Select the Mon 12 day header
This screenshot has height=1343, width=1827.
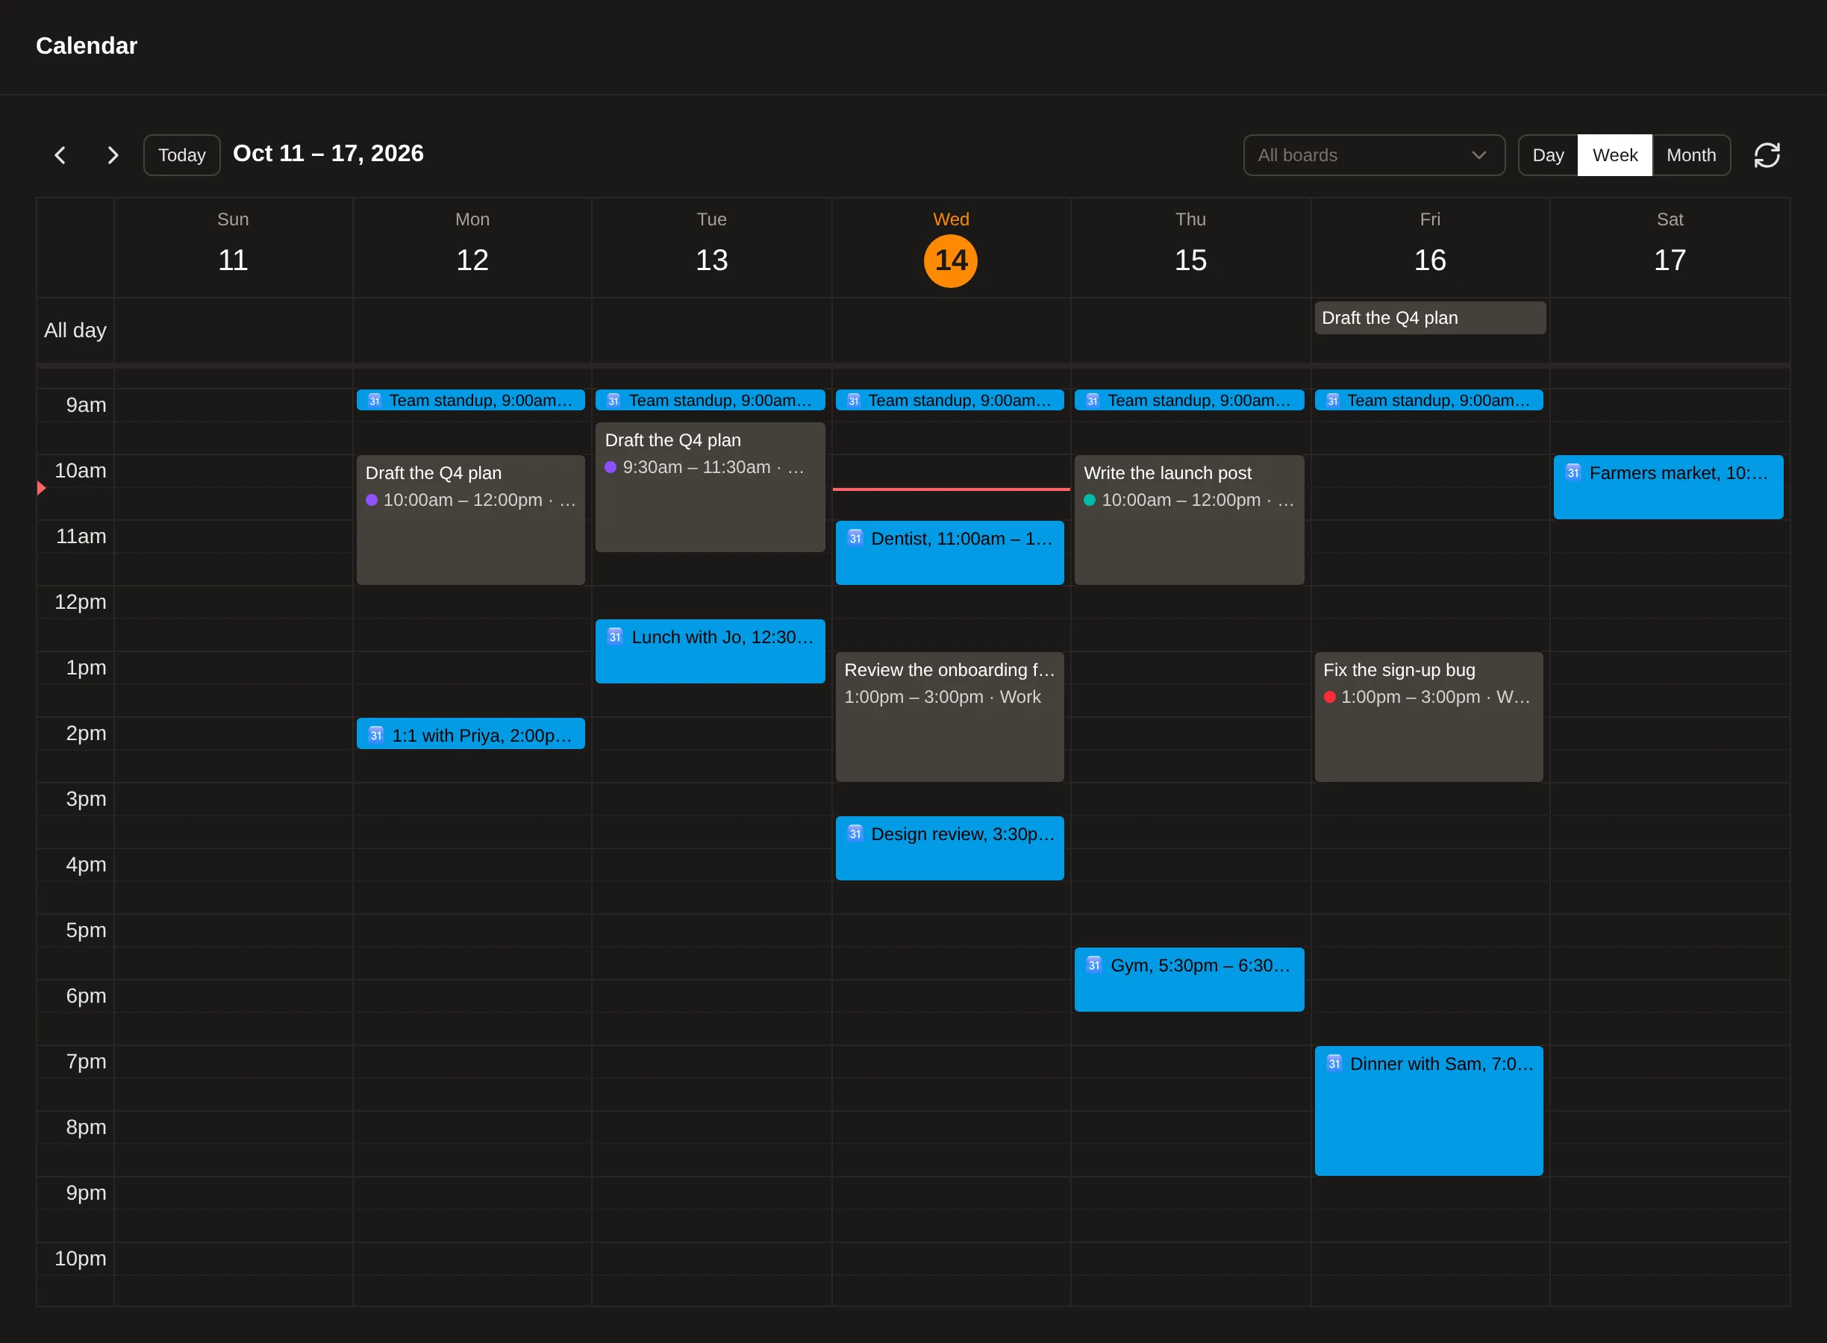472,248
